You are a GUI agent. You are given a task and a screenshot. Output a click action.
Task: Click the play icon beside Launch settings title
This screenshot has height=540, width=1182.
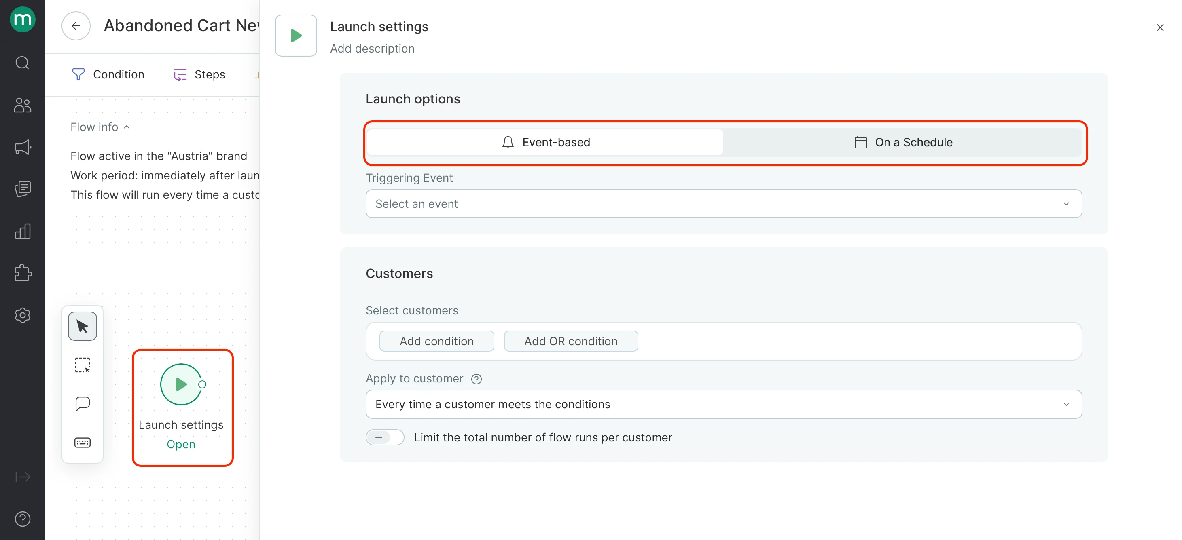pyautogui.click(x=296, y=36)
